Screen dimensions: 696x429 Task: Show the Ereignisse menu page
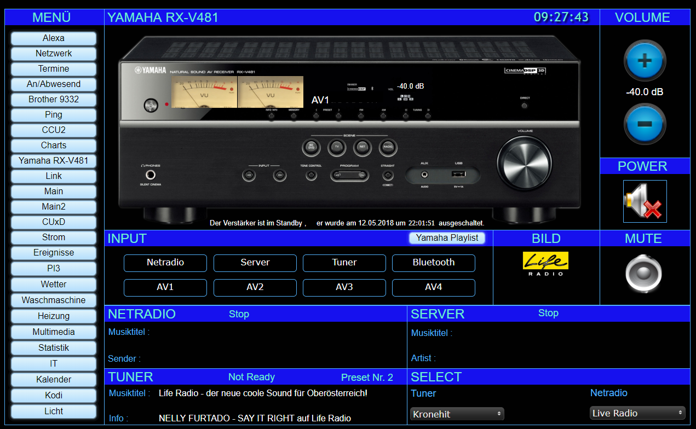click(x=54, y=253)
